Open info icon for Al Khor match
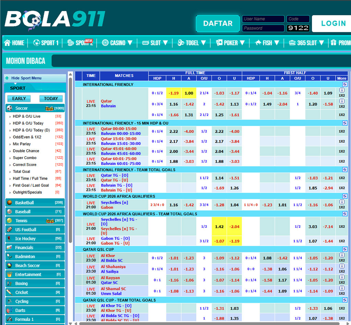The height and width of the screenshot is (325, 351). point(342,255)
